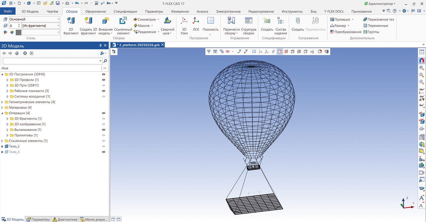Click the gray color swatch in Стиль
This screenshot has height=222, width=426.
[x=19, y=32]
